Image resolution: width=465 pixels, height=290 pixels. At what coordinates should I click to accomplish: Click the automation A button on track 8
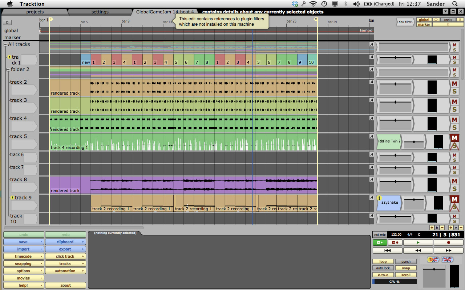coord(372,179)
